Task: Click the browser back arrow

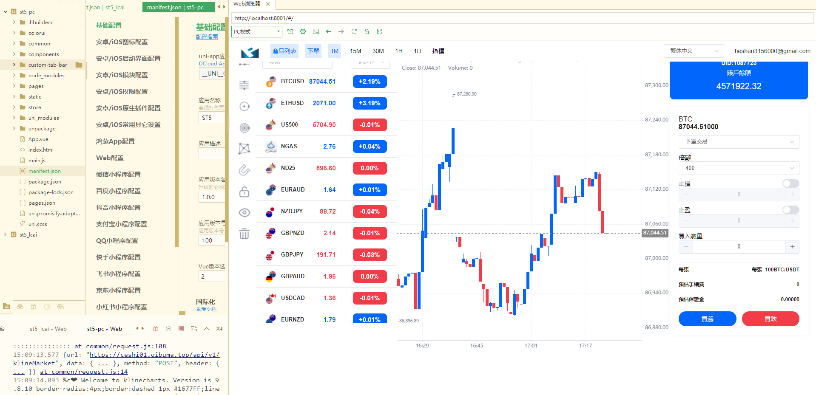Action: (x=328, y=31)
